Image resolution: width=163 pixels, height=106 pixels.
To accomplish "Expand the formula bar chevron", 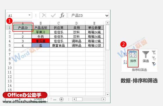I will pyautogui.click(x=107, y=16).
